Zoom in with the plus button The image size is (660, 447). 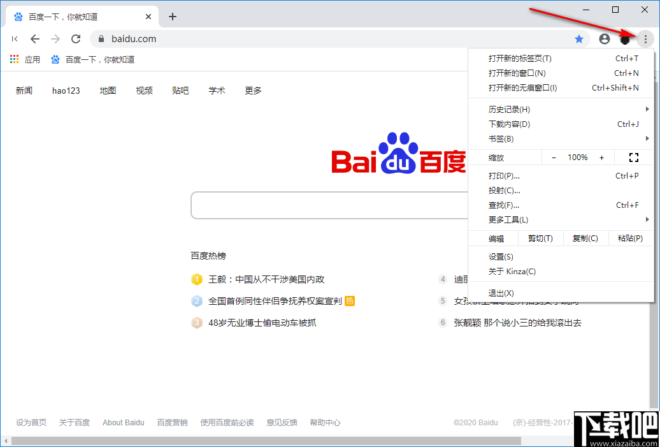pos(601,158)
